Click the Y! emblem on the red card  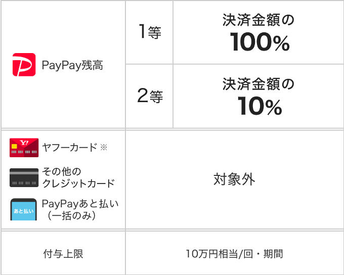tap(24, 143)
